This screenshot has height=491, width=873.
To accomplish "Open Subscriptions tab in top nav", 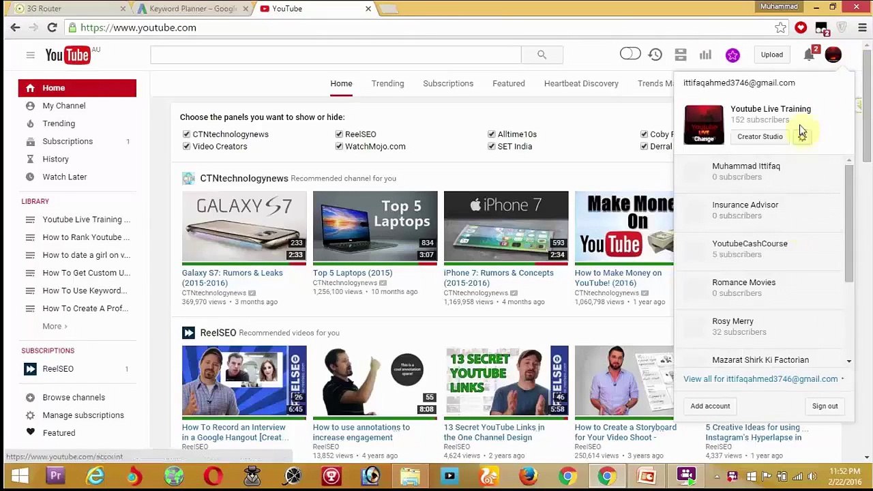I will click(448, 84).
